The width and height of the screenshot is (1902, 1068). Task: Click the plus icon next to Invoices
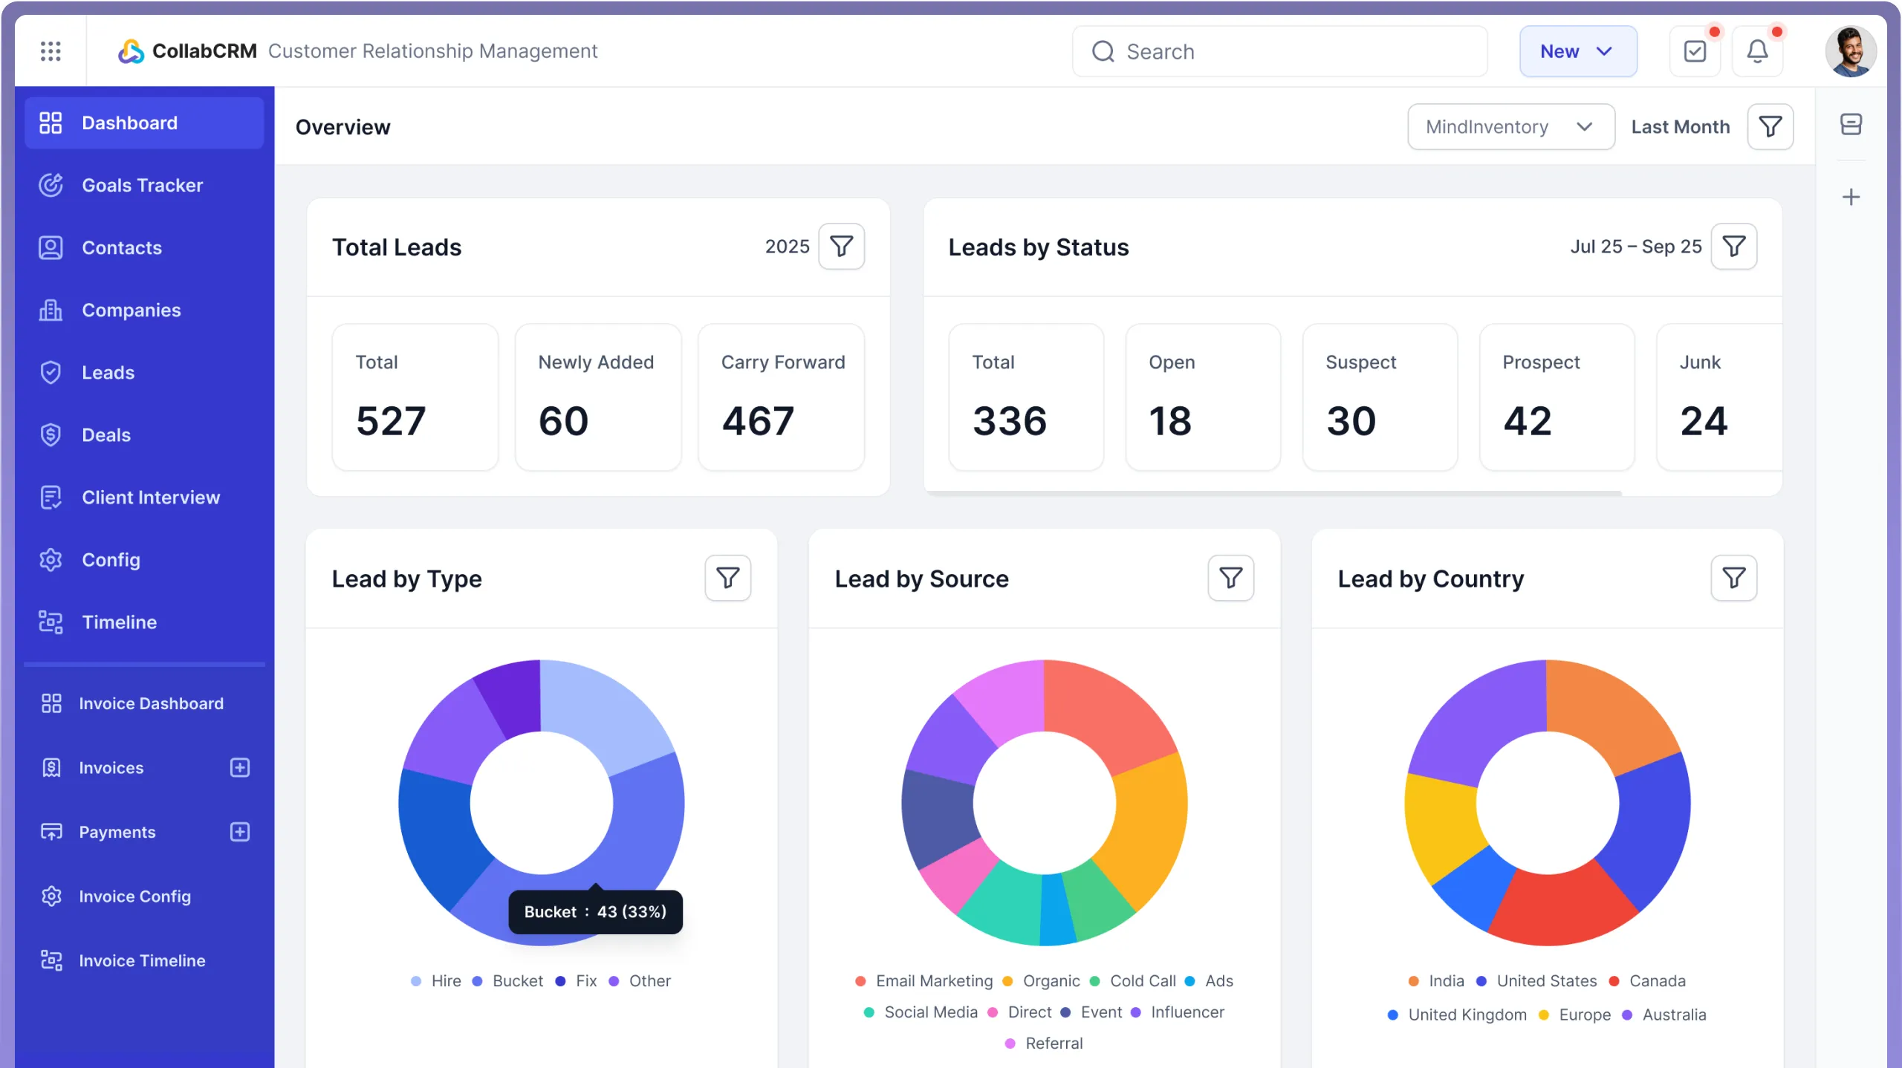(239, 767)
